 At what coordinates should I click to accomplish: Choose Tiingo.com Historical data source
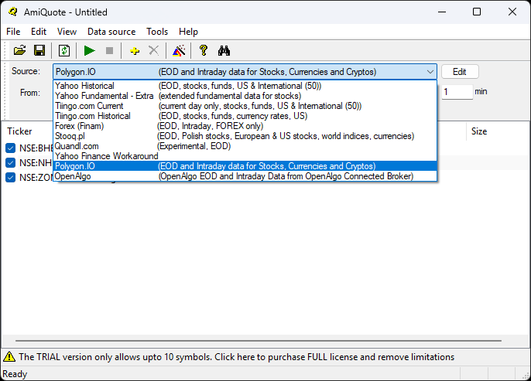tap(245, 116)
